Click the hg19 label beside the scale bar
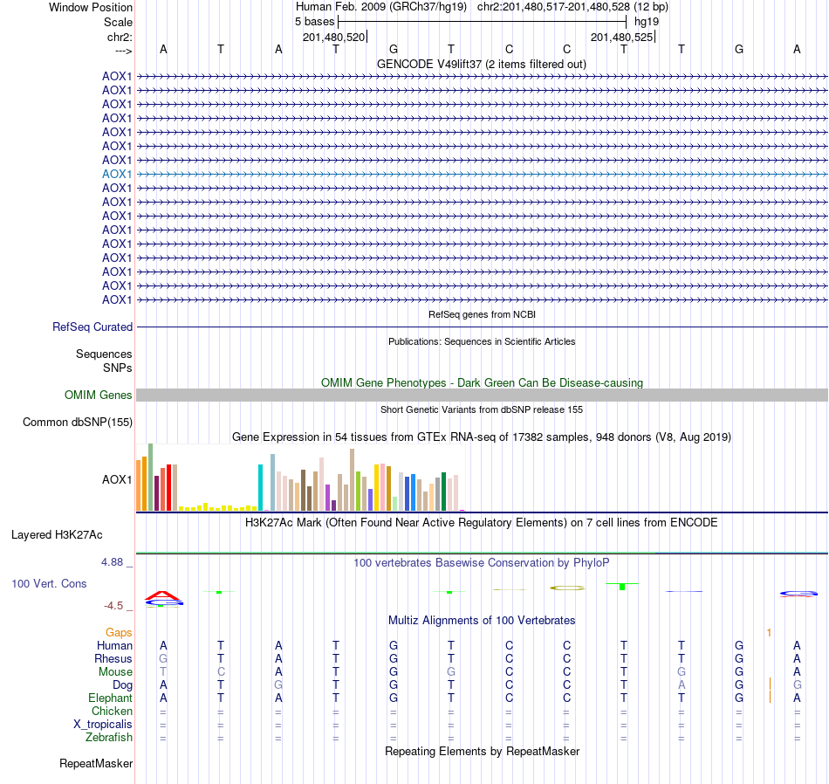This screenshot has height=784, width=829. [647, 22]
